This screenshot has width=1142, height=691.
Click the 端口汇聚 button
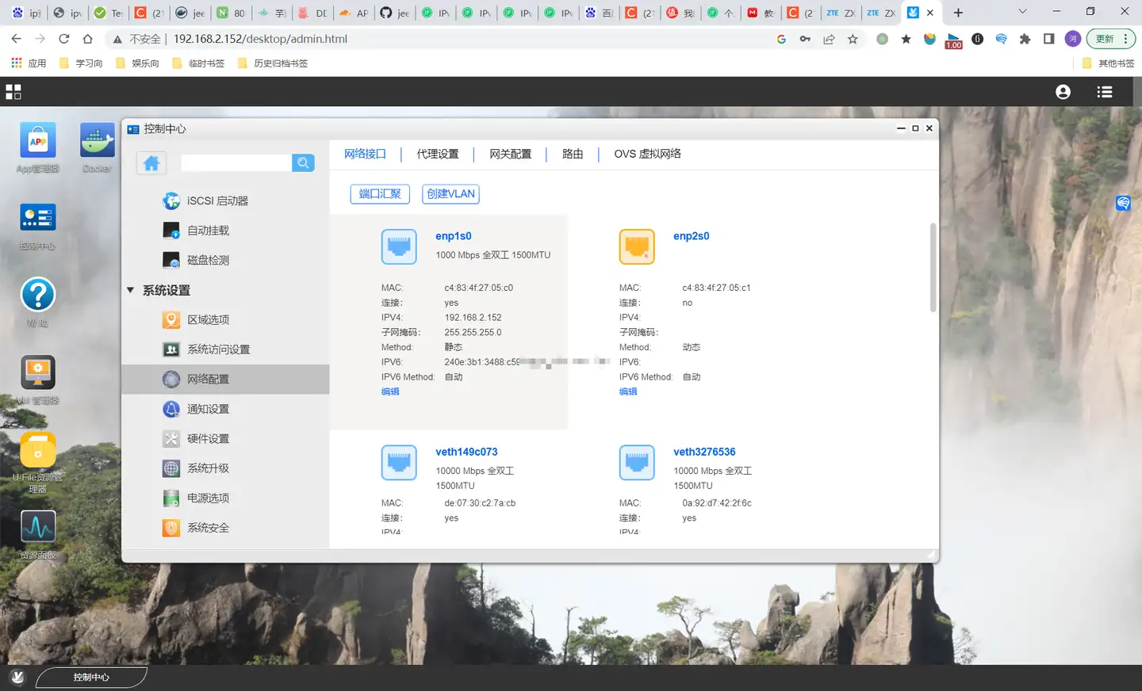click(380, 194)
